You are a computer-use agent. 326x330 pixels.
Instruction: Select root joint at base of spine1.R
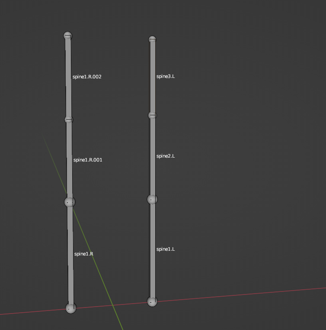71,308
